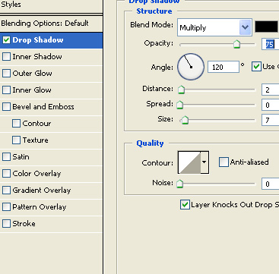
Task: Select the Drop Shadow style label
Action: click(x=38, y=40)
